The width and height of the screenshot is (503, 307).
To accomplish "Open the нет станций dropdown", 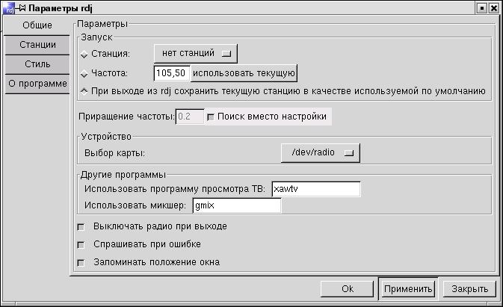I will tap(195, 53).
